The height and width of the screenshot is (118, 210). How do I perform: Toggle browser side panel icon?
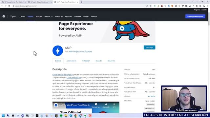point(200,6)
